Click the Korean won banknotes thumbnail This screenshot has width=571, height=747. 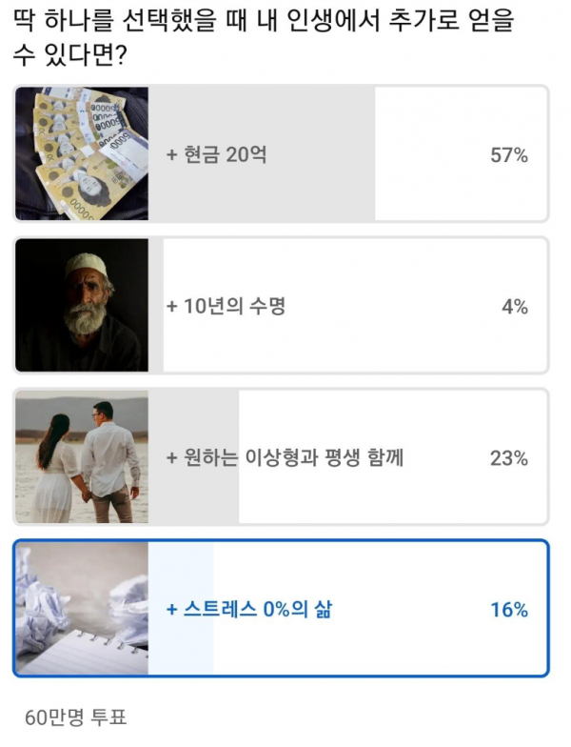(82, 154)
